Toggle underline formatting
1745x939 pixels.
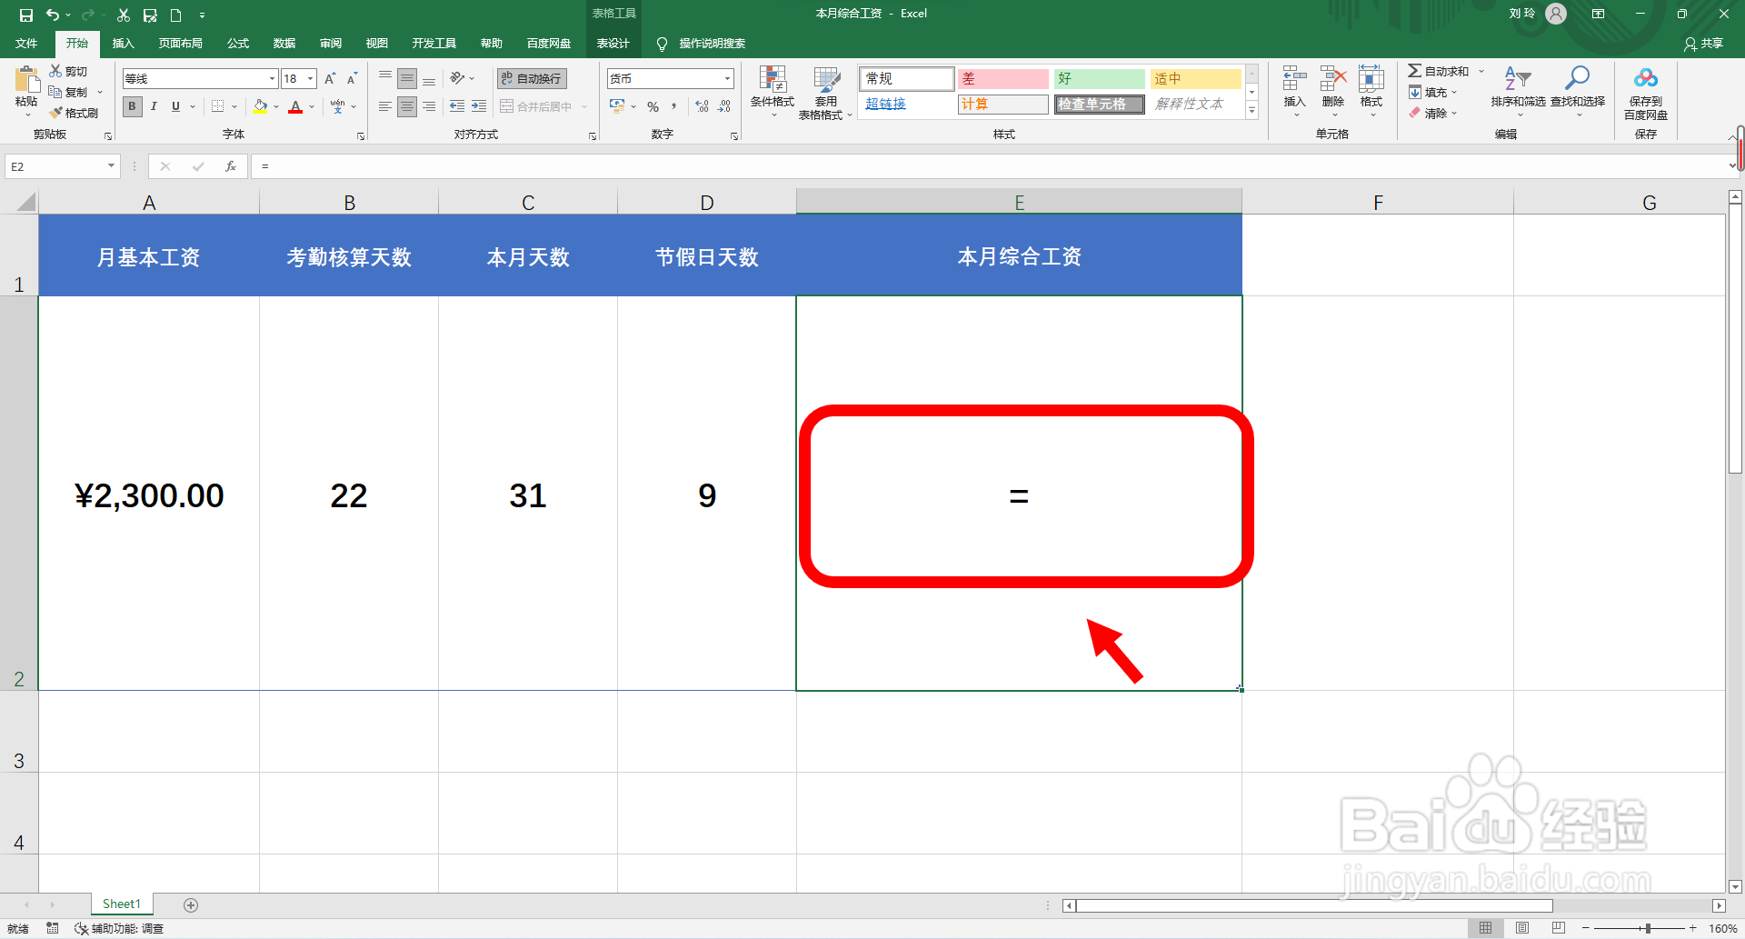click(x=175, y=106)
